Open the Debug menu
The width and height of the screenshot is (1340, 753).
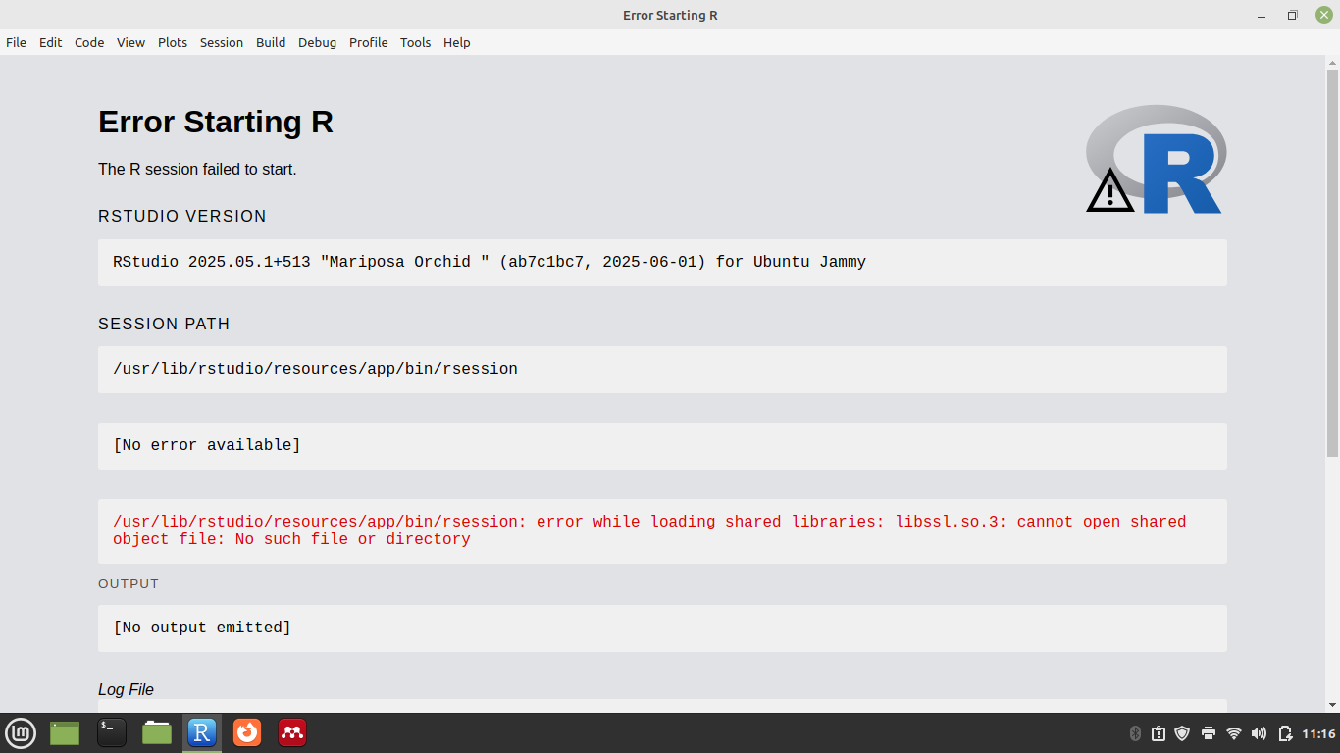pyautogui.click(x=317, y=42)
